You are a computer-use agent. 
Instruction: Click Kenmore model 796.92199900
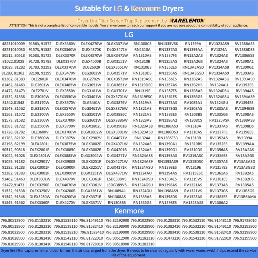point(245,238)
